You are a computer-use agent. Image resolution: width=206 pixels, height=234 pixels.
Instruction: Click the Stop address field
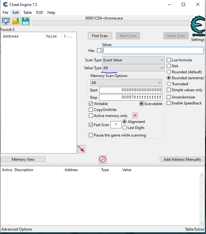coord(131,97)
